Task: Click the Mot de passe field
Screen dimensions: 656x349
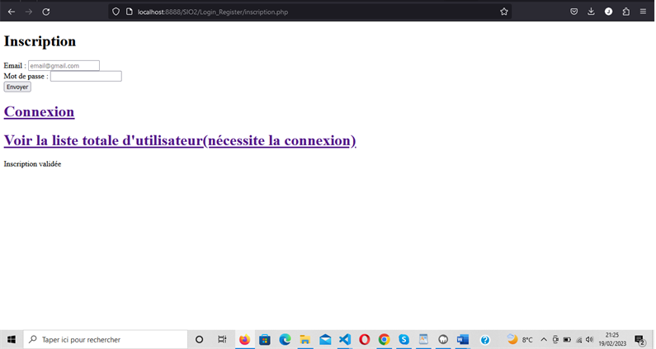Action: coord(86,77)
